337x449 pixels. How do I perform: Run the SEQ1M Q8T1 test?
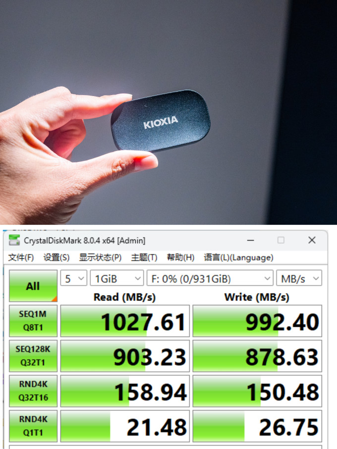(33, 321)
